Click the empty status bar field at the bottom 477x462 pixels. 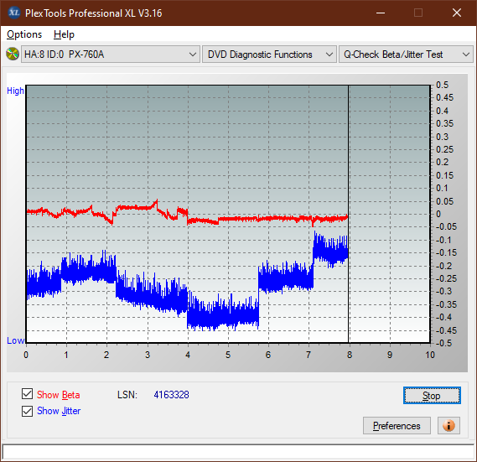pyautogui.click(x=238, y=452)
